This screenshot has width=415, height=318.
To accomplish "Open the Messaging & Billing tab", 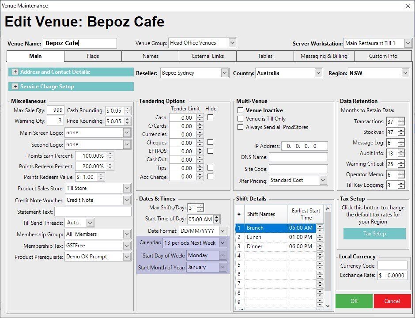I will coord(324,56).
